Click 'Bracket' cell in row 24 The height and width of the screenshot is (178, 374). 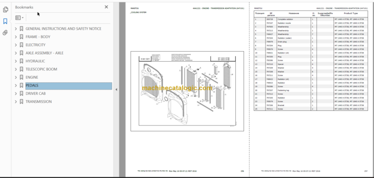(281, 105)
